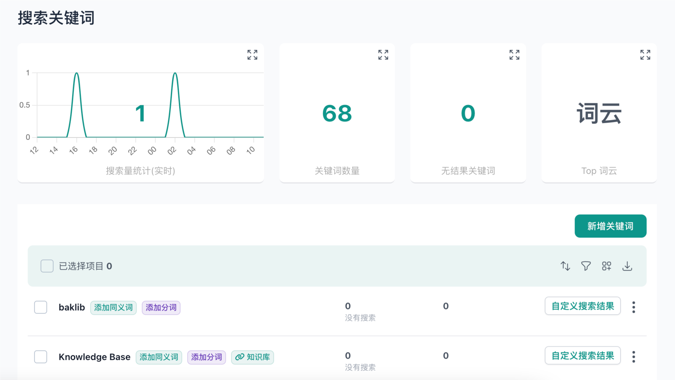The height and width of the screenshot is (380, 675).
Task: Expand the 搜索量统计 chart card
Action: [252, 55]
